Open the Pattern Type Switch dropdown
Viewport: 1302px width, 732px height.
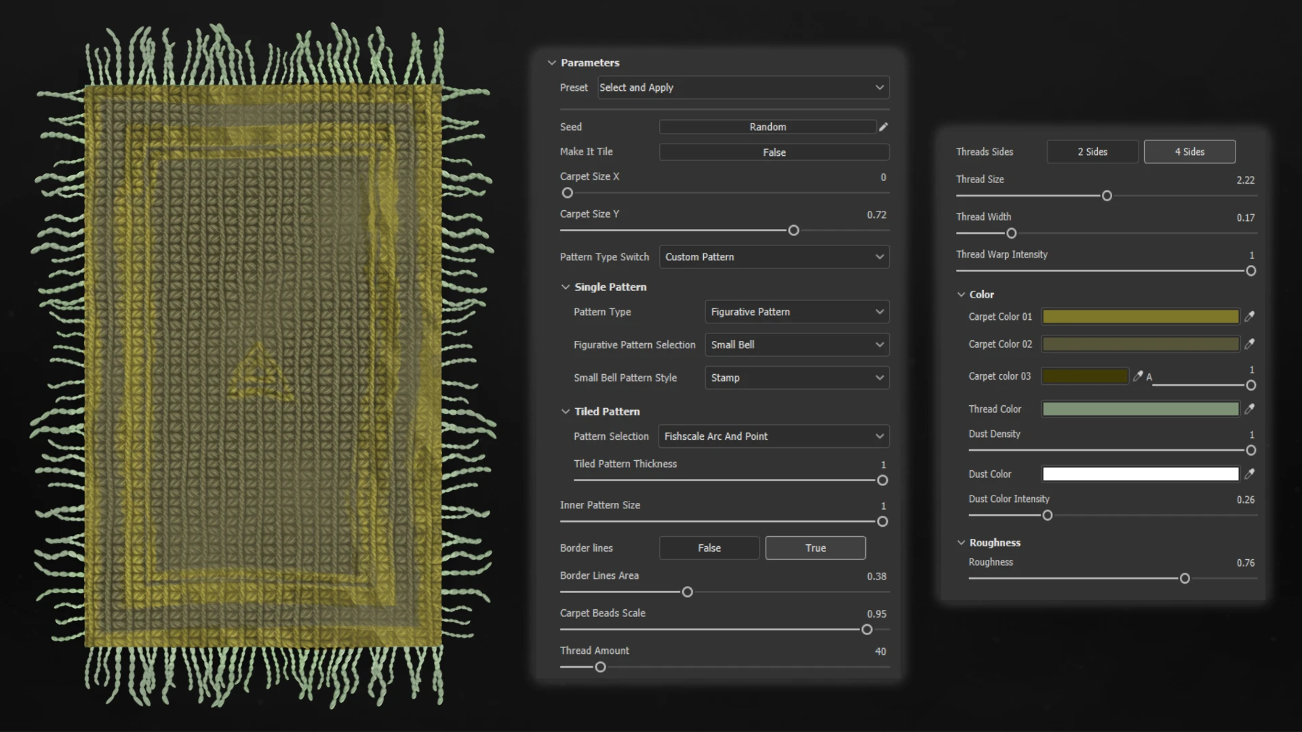click(x=774, y=257)
